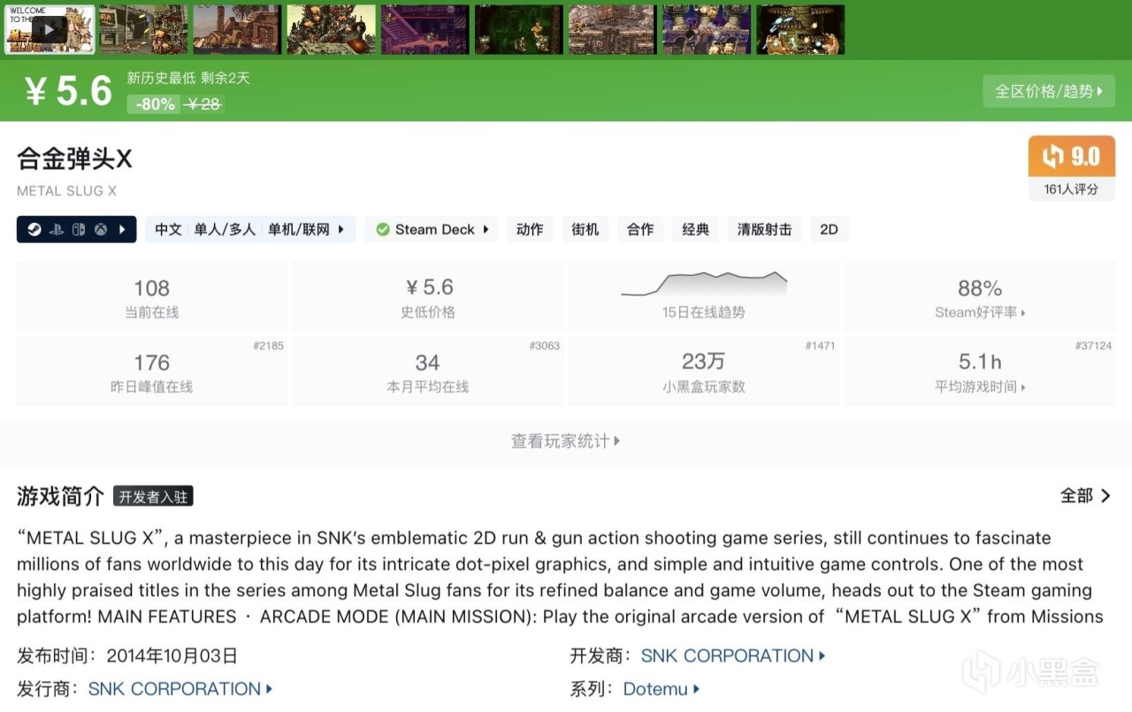Expand the Steam Deck compatibility arrow
Image resolution: width=1132 pixels, height=712 pixels.
(x=486, y=229)
